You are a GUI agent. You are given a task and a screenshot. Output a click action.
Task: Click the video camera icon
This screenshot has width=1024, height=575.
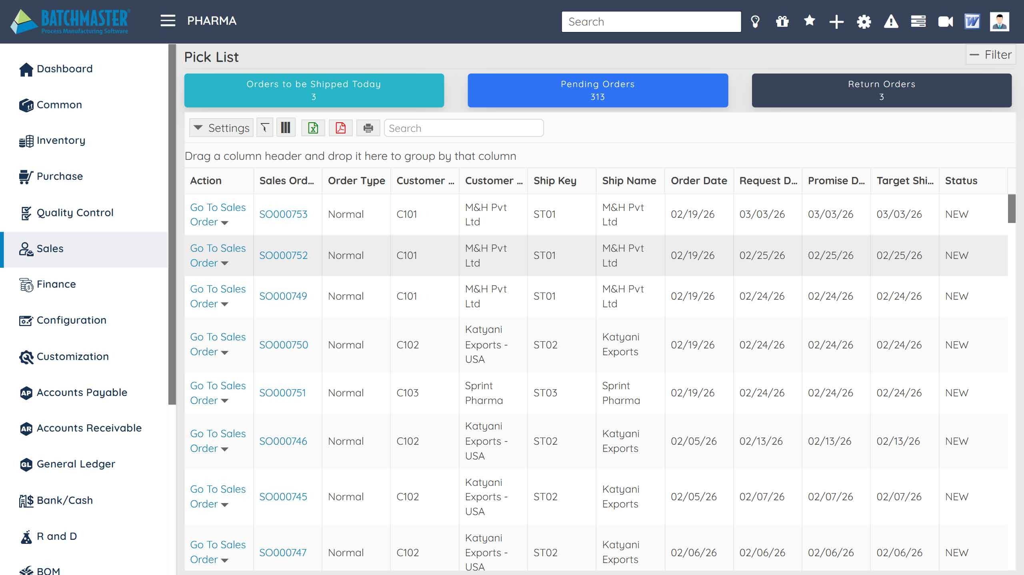(x=945, y=22)
